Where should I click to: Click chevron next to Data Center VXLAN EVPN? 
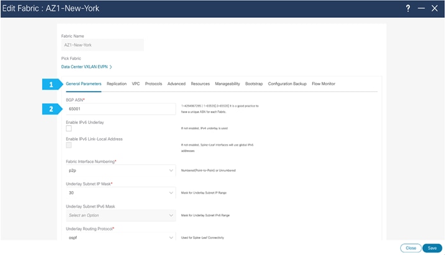[111, 67]
